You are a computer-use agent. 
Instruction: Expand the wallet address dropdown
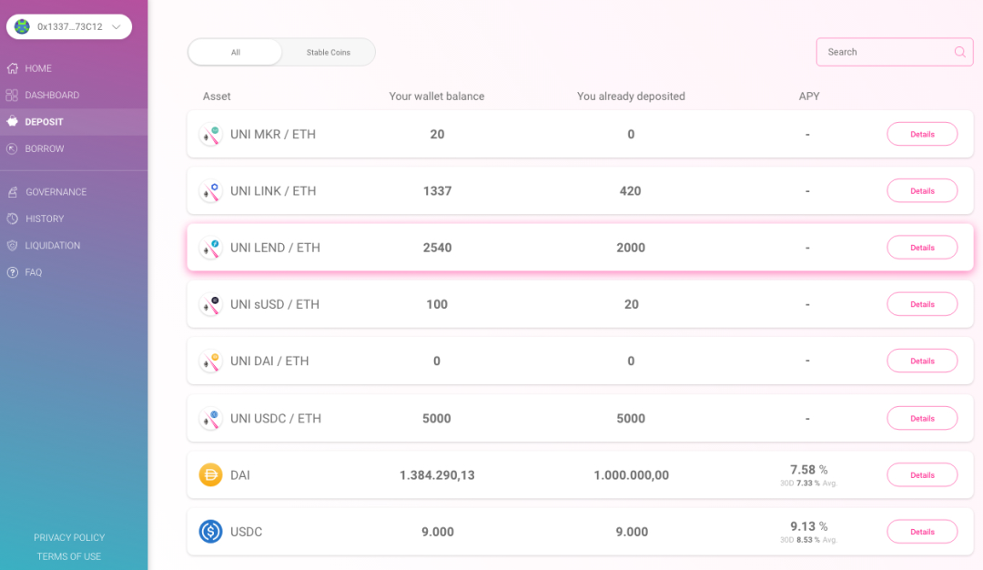pyautogui.click(x=116, y=27)
